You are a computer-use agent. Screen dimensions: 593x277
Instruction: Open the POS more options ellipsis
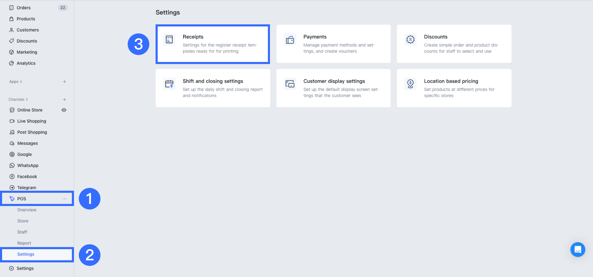coord(65,199)
